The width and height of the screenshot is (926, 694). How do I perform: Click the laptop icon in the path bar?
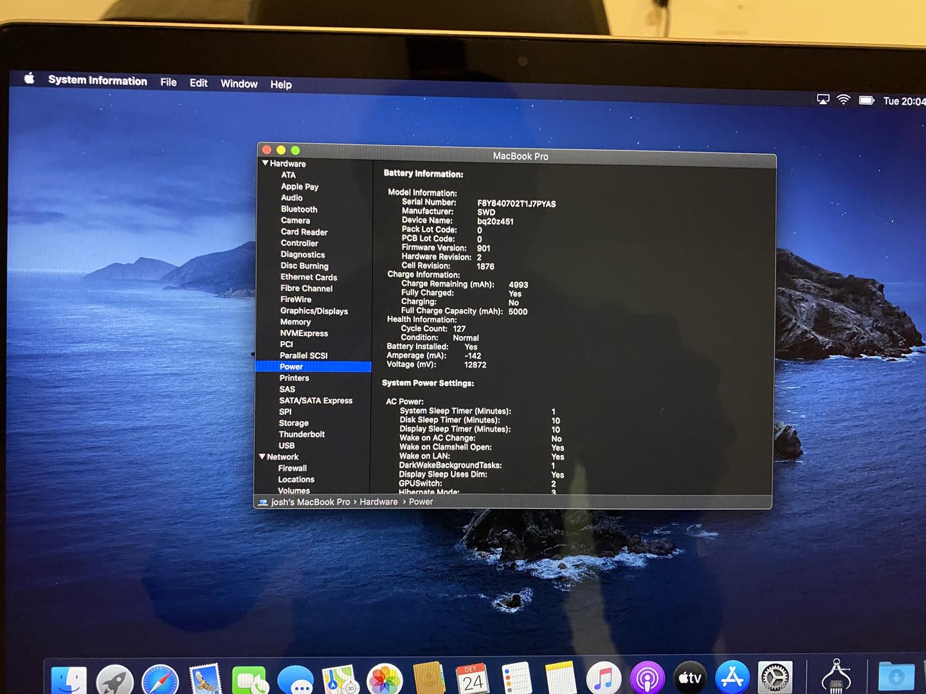[263, 502]
